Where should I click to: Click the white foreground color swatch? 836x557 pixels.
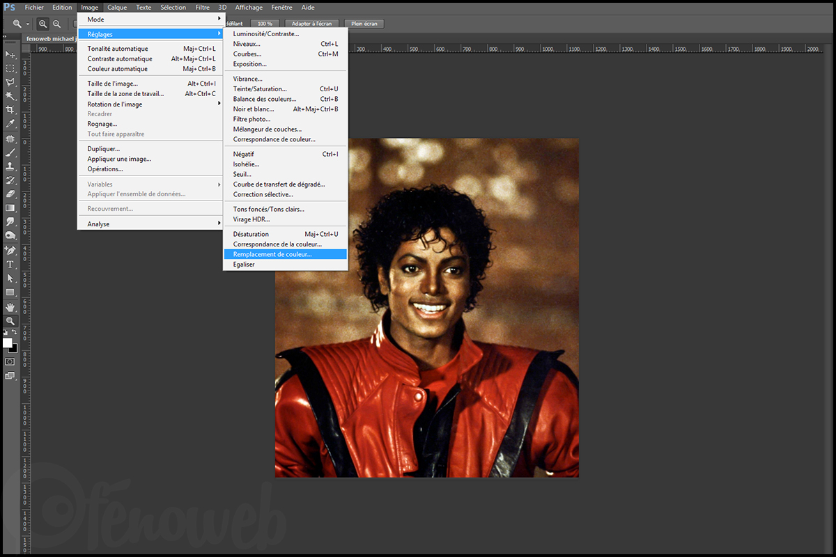tap(8, 343)
